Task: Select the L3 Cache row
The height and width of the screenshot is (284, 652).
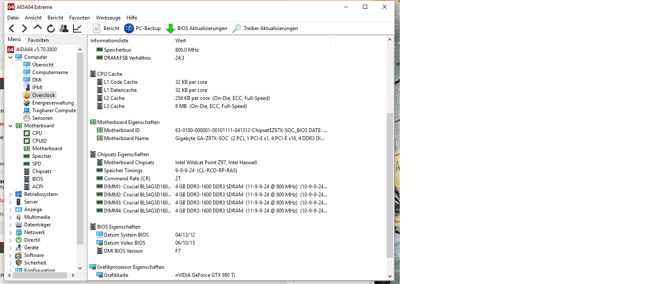Action: [208, 106]
